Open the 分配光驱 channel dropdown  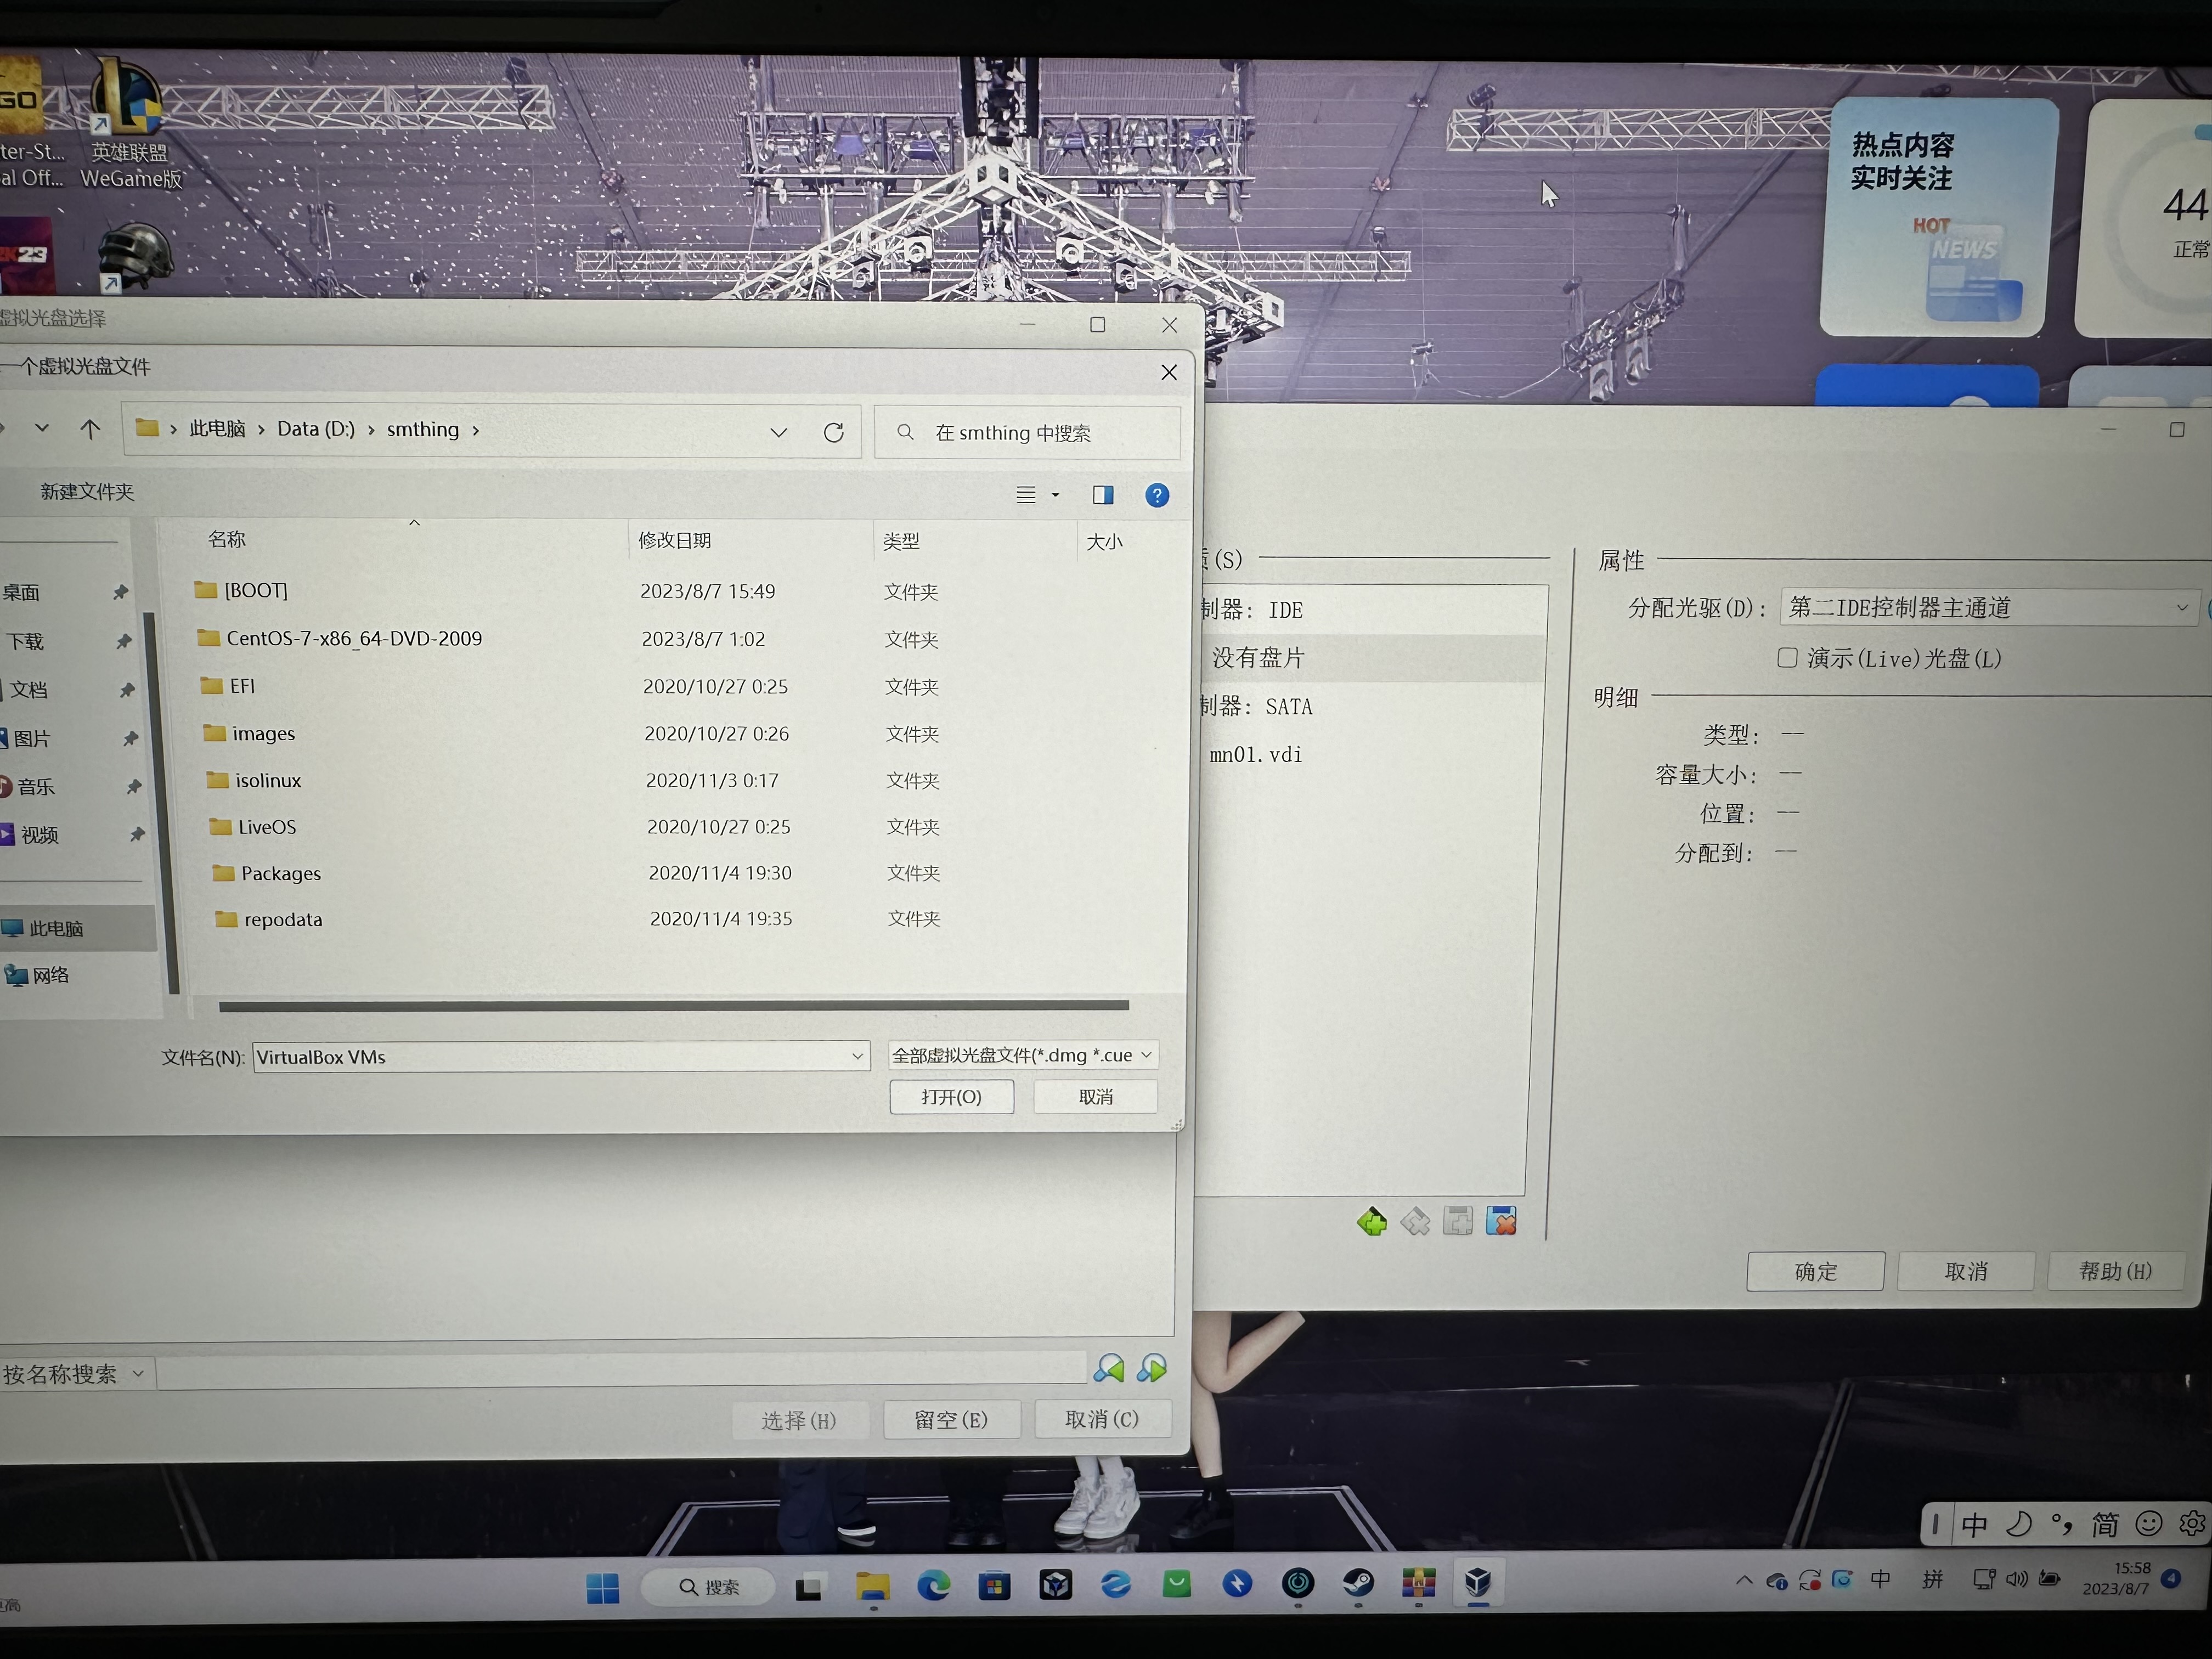[1988, 607]
